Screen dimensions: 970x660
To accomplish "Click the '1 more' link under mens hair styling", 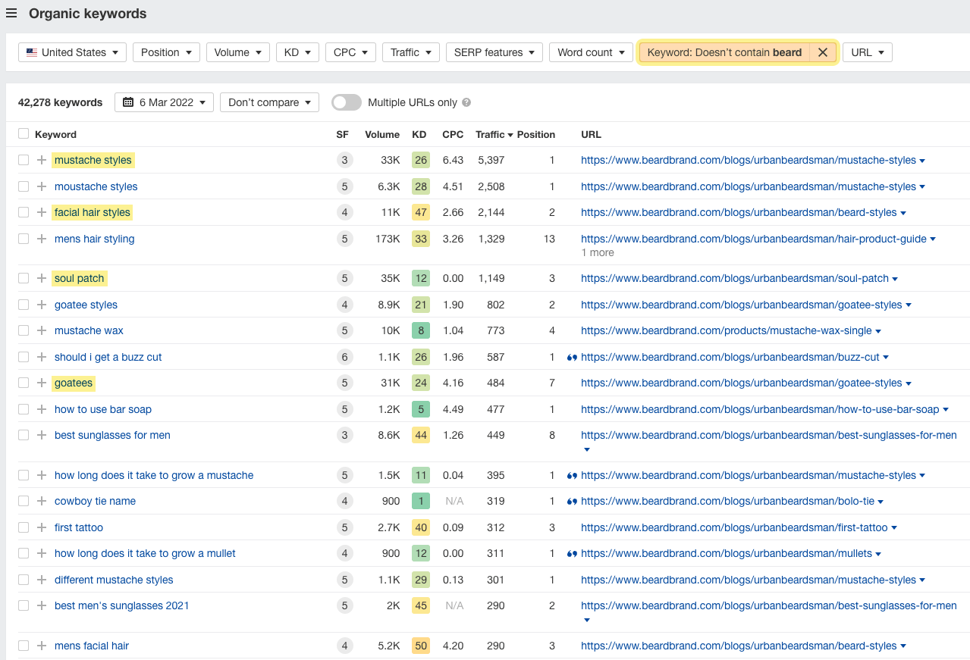I will (x=597, y=252).
